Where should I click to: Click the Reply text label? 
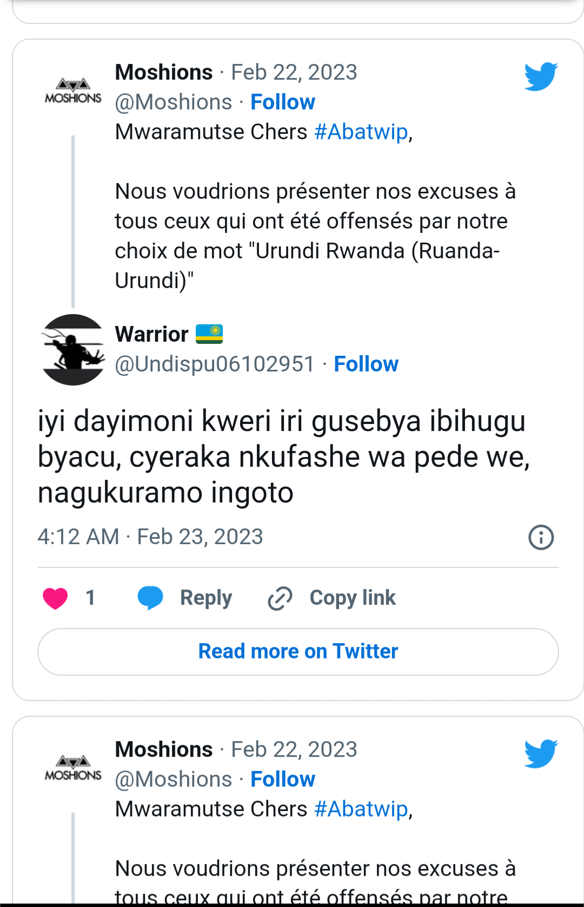206,598
